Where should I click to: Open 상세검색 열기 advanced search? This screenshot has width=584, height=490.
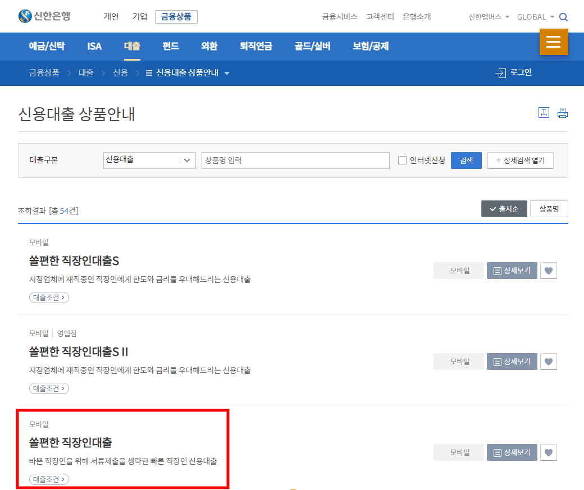521,161
